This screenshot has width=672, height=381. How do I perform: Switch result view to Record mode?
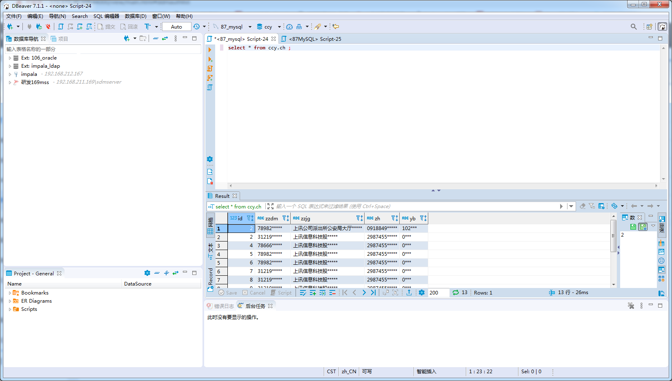[x=210, y=278]
